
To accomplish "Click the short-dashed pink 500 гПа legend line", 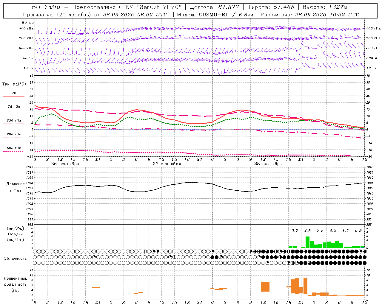I will tap(13, 151).
